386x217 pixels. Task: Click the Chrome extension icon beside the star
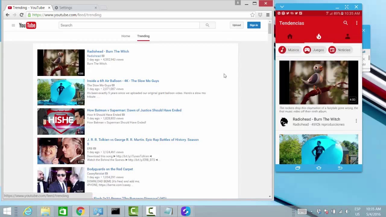point(260,15)
